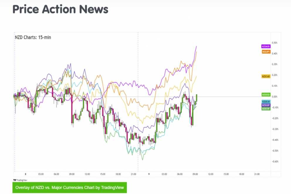Image resolution: width=291 pixels, height=194 pixels.
Task: Select the orange NZDJPY label tag
Action: 266,52
